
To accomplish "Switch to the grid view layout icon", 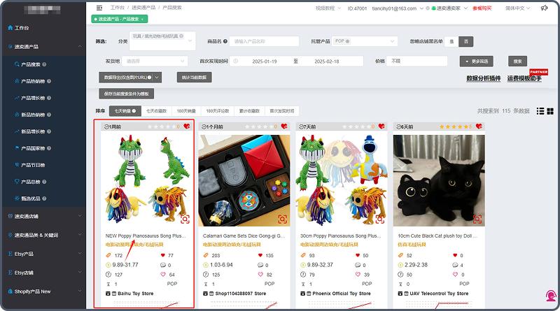I will tap(550, 111).
